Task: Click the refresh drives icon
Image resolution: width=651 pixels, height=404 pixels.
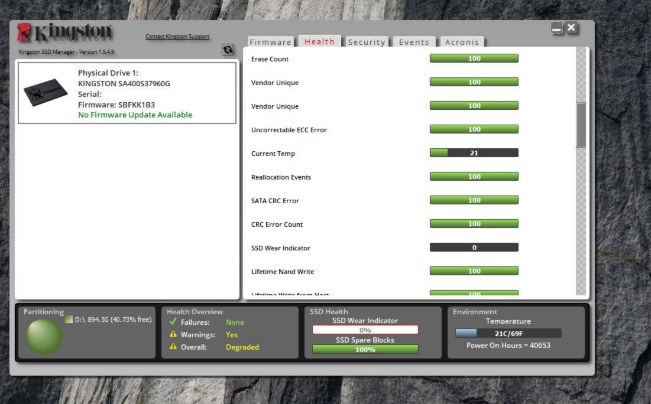Action: pos(228,50)
